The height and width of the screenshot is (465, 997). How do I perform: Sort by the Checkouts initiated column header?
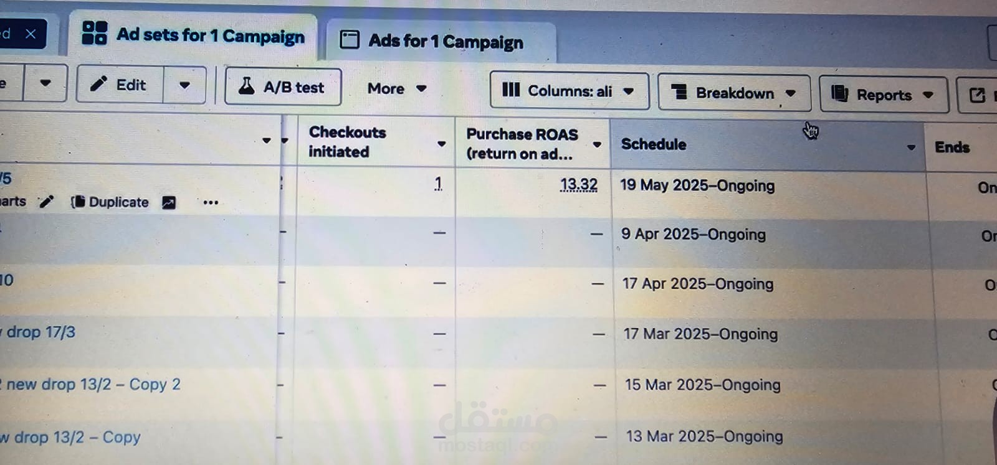click(348, 142)
